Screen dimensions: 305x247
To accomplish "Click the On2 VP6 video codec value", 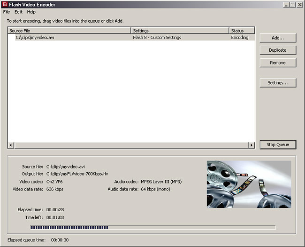I will tap(54, 182).
